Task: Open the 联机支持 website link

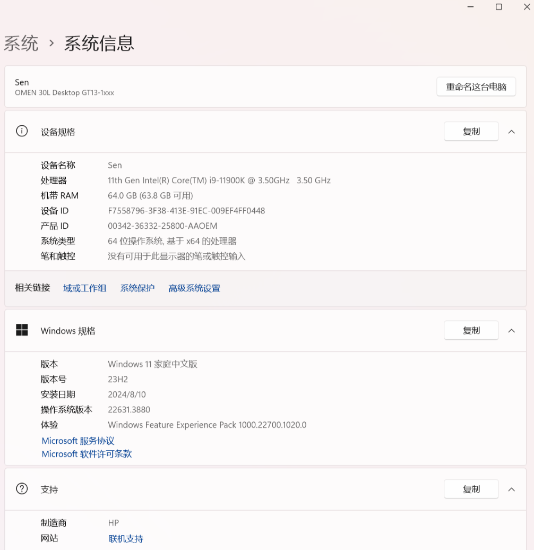Action: click(x=126, y=538)
